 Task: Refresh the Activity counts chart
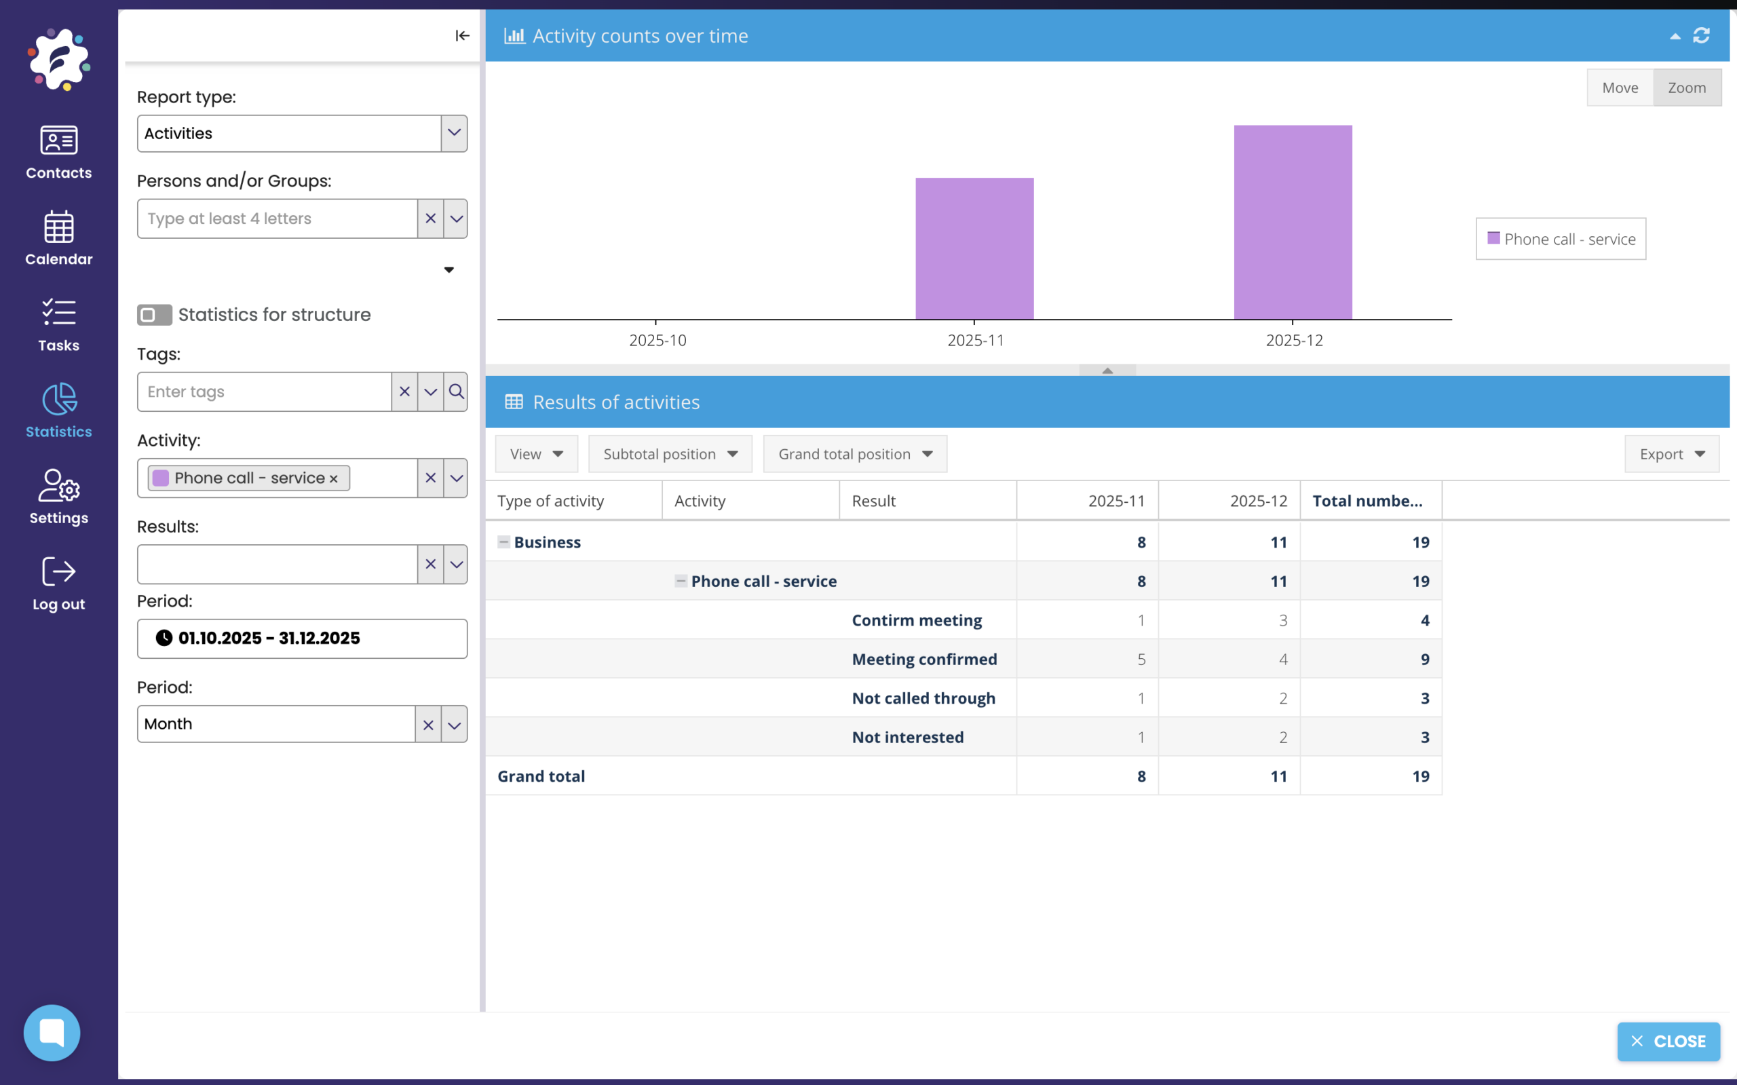point(1701,36)
